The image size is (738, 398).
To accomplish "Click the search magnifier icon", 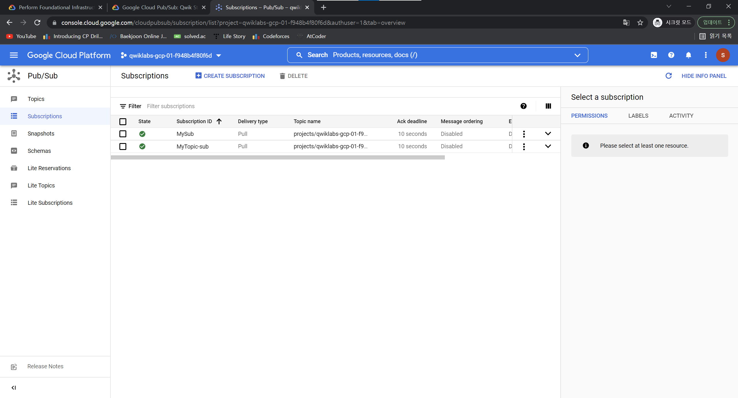I will click(299, 55).
